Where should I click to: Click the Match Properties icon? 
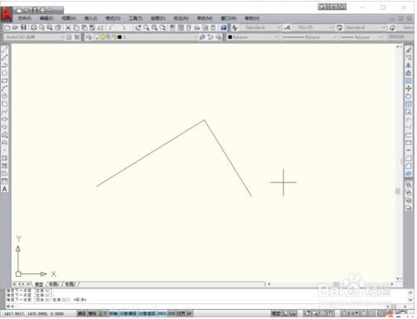(x=93, y=27)
